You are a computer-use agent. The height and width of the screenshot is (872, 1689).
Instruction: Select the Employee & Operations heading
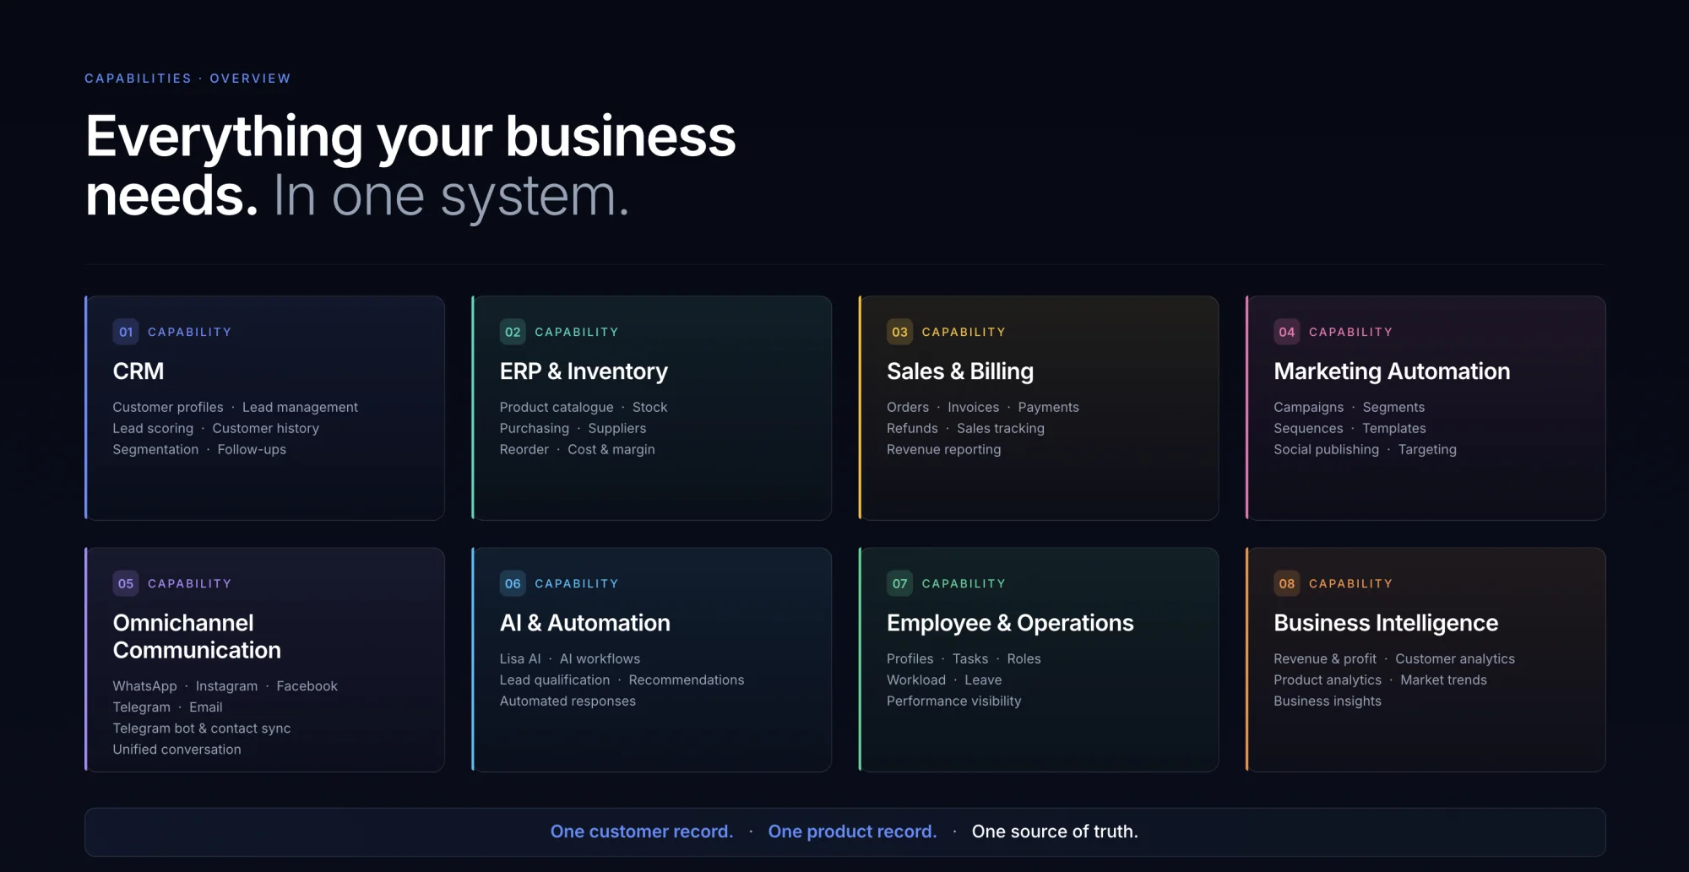[1010, 623]
